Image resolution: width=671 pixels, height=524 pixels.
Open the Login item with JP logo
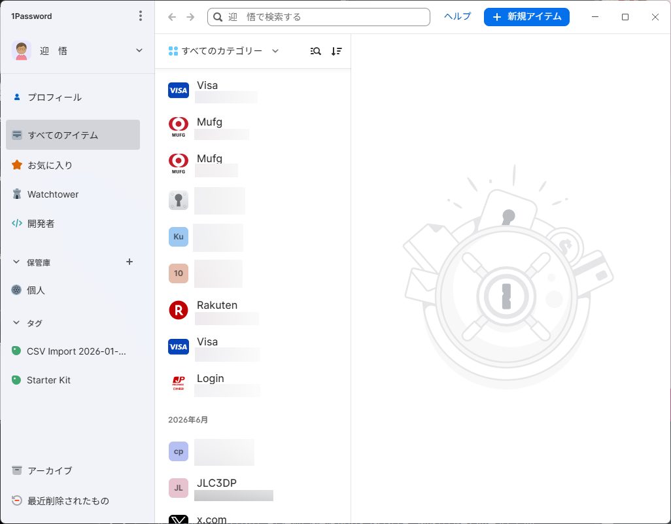point(252,383)
